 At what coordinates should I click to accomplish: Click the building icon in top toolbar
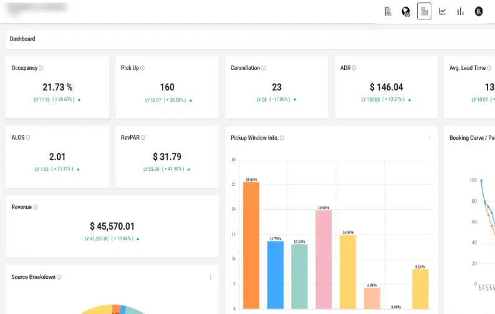[388, 11]
